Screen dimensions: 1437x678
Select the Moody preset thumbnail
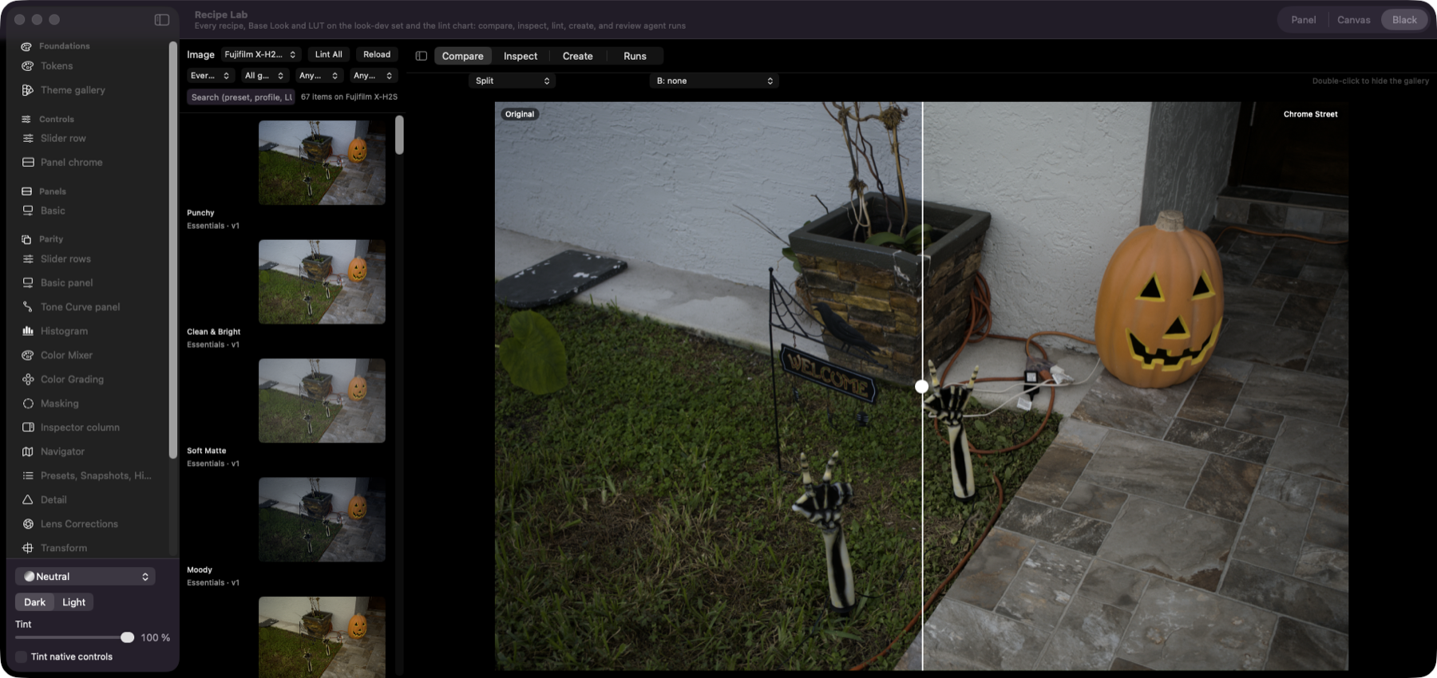(322, 519)
